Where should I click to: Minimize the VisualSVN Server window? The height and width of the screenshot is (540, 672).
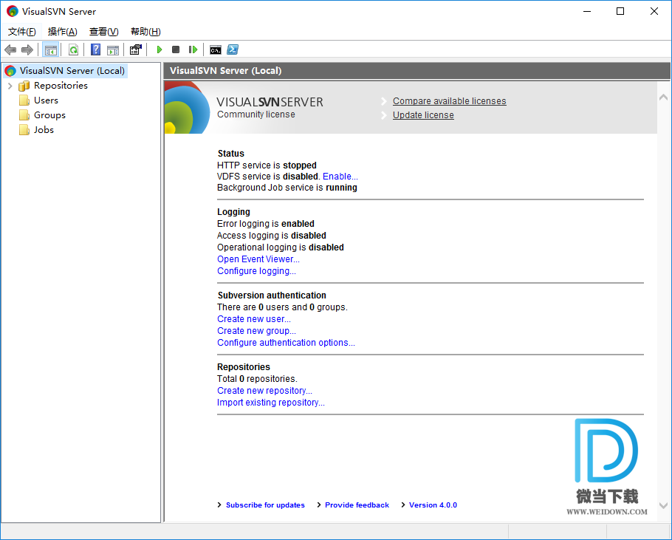pos(587,11)
